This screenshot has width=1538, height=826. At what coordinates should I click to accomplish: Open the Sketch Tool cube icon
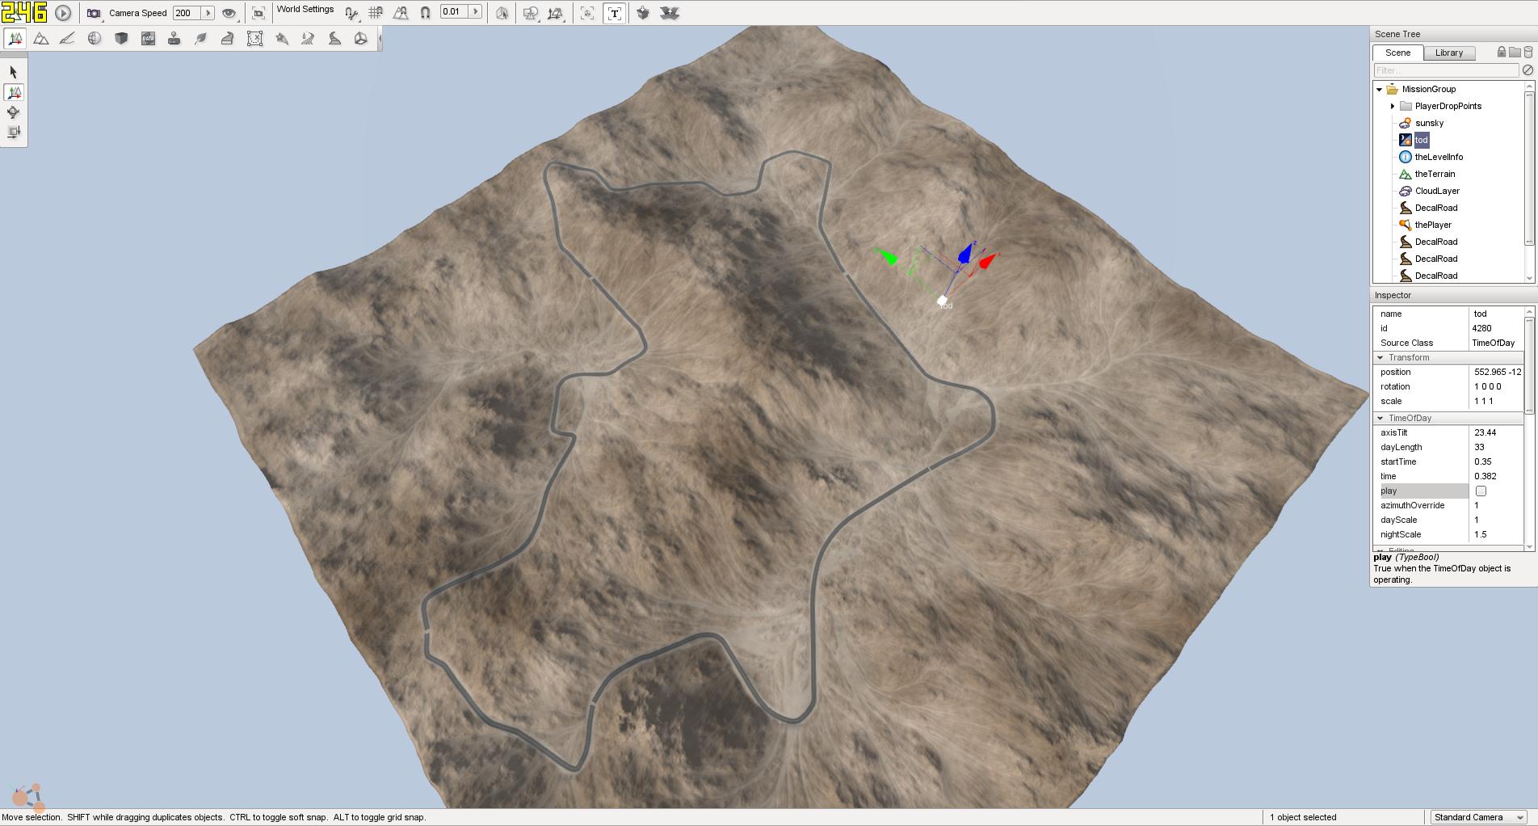pyautogui.click(x=121, y=38)
